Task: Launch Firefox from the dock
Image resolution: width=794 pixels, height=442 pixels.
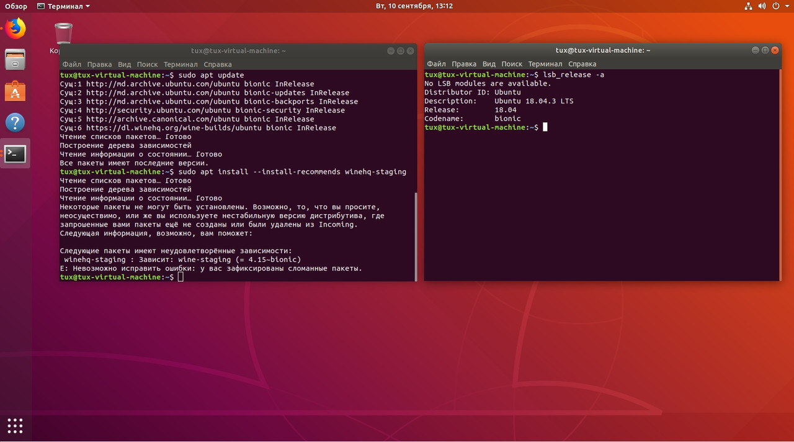Action: 16,28
